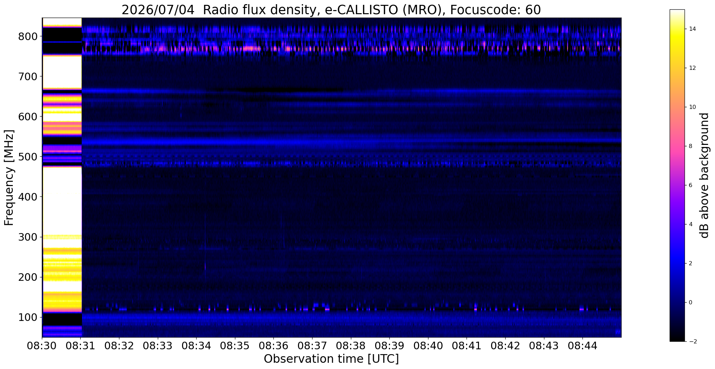Click the 08:36 time tick label
This screenshot has height=369, width=715.
(274, 345)
